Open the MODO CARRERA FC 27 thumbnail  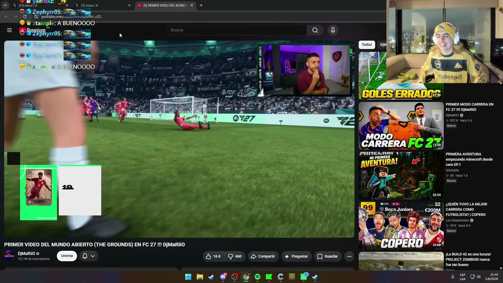click(x=401, y=126)
